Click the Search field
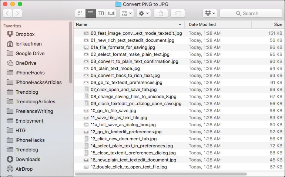Image resolution: width=285 pixels, height=177 pixels. click(x=251, y=13)
